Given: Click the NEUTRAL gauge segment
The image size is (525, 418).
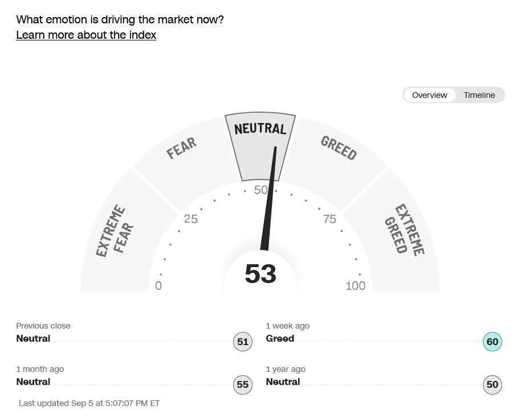Looking at the screenshot, I should pos(260,146).
